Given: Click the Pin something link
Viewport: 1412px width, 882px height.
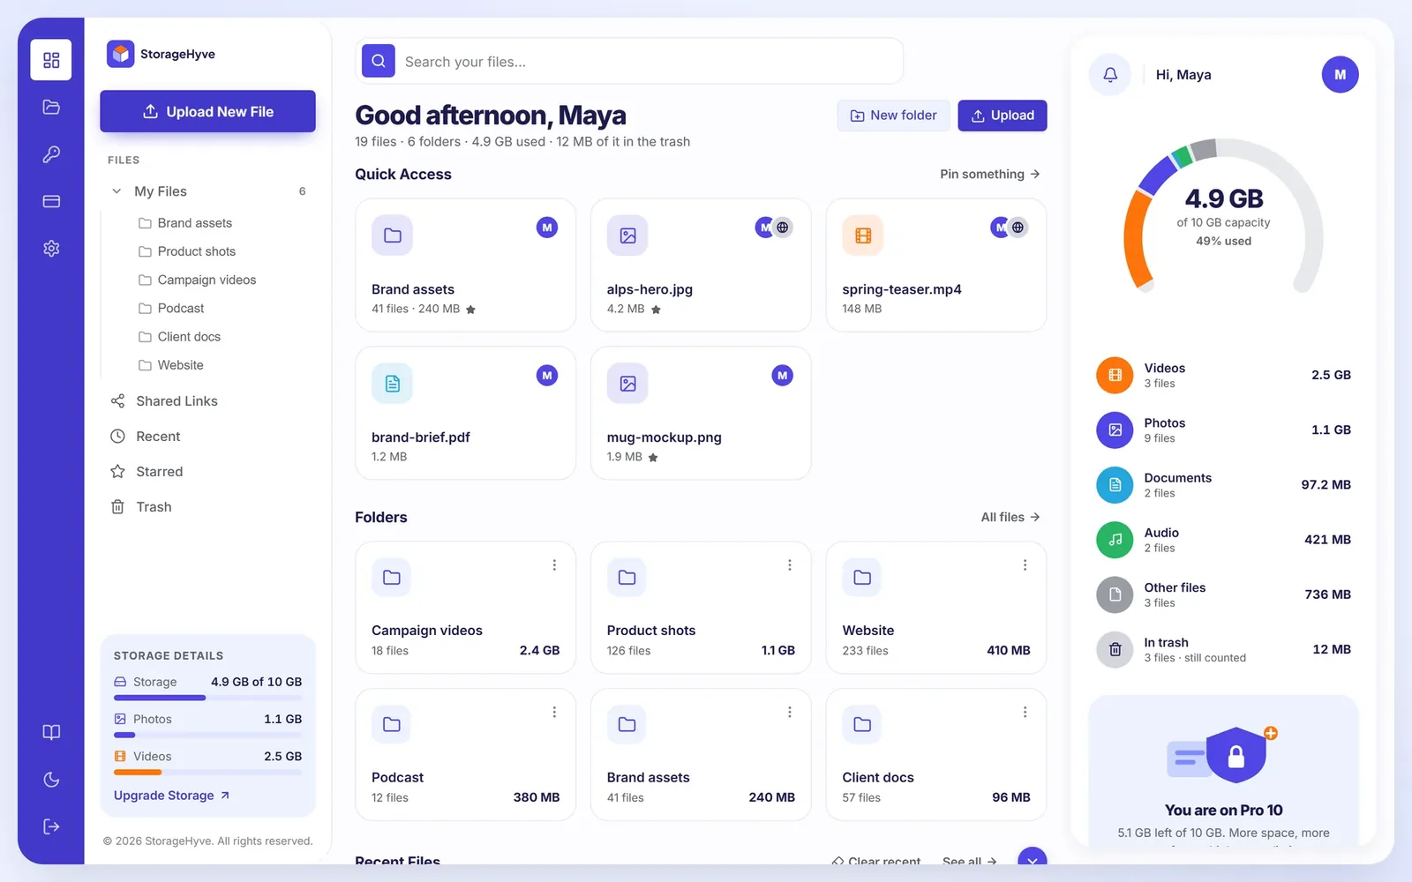Looking at the screenshot, I should (x=990, y=175).
